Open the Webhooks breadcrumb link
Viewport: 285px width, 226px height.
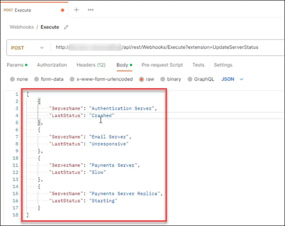tap(22, 27)
